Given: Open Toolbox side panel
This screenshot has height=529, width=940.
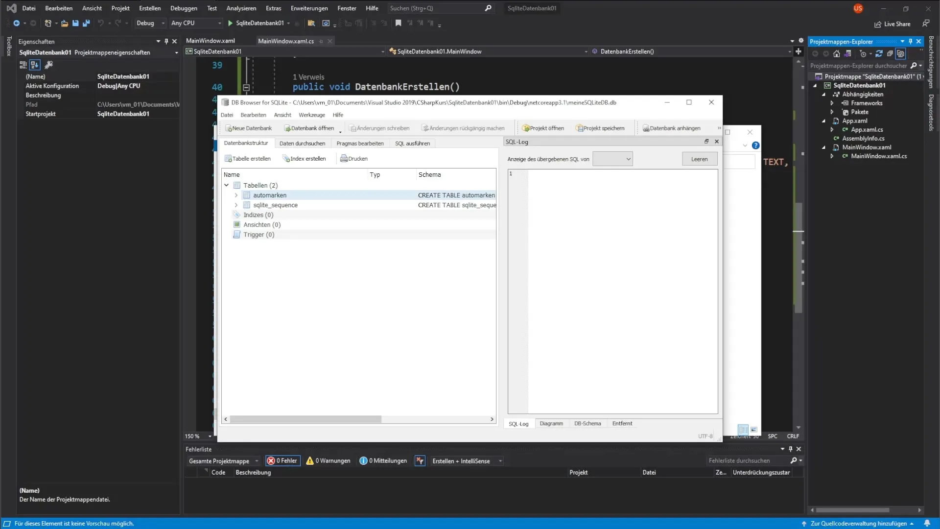Looking at the screenshot, I should point(8,46).
